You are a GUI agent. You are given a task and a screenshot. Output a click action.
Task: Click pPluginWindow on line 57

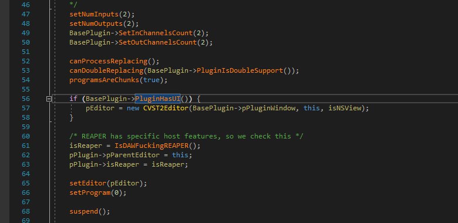[x=269, y=108]
